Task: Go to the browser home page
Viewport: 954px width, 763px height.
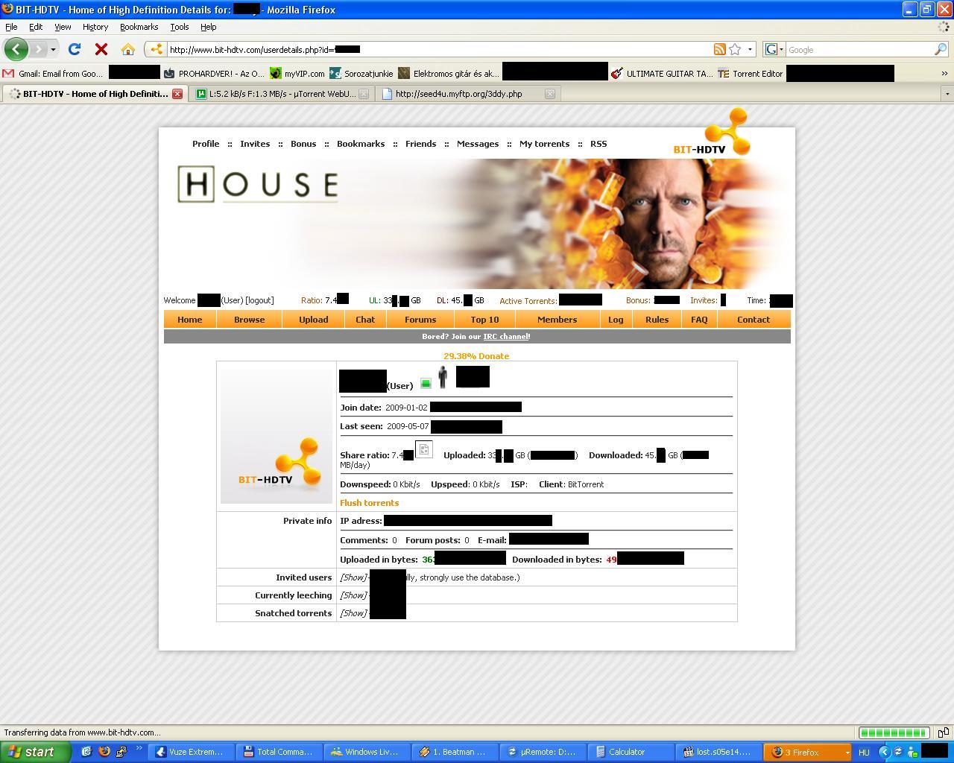Action: (x=128, y=49)
